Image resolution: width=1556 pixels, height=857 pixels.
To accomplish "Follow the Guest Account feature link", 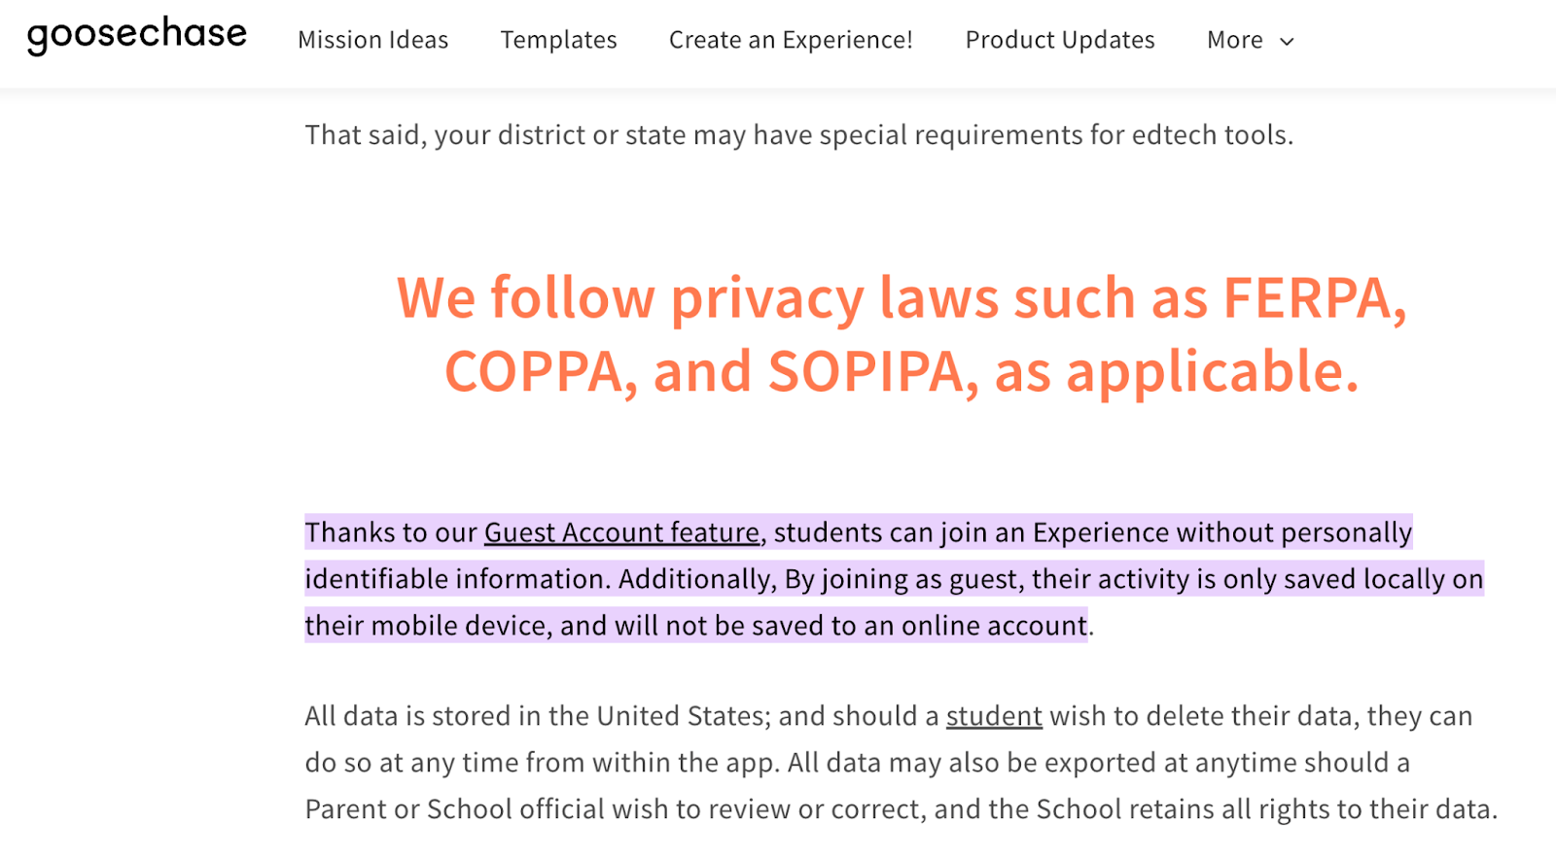I will coord(621,532).
